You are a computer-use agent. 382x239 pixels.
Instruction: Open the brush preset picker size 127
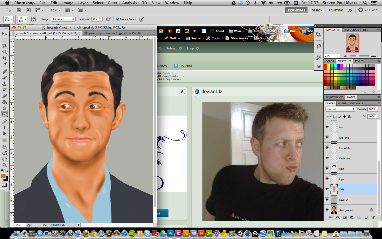[x=22, y=19]
